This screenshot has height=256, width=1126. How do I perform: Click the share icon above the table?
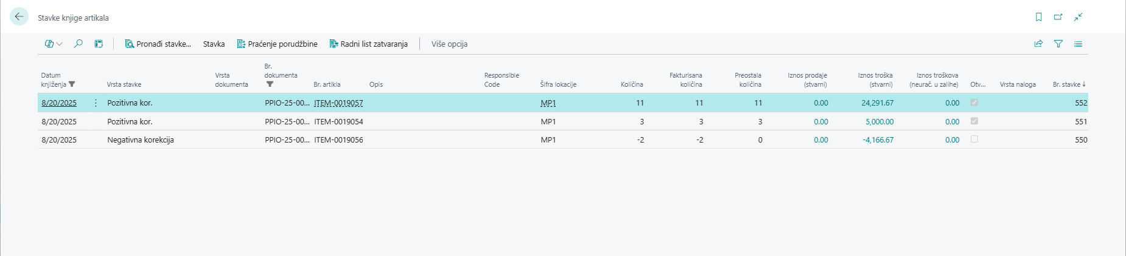coord(1038,44)
